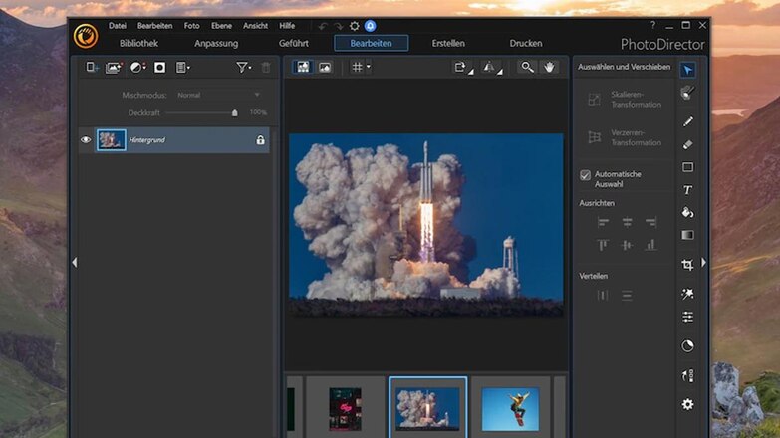Select the Eraser tool
This screenshot has width=780, height=438.
pyautogui.click(x=687, y=144)
